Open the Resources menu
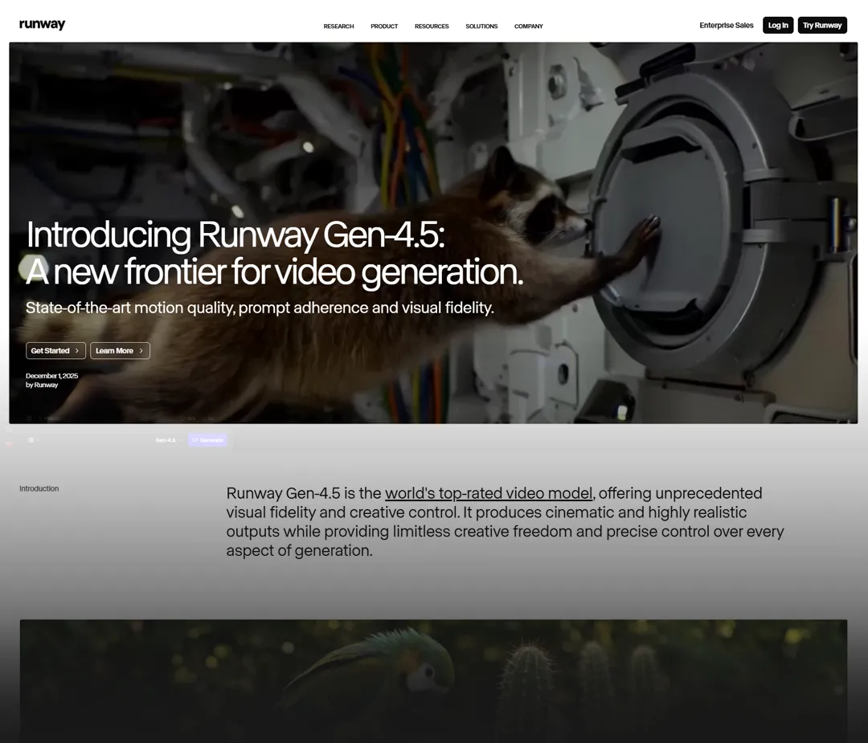Screen dimensions: 868x743 [x=432, y=26]
